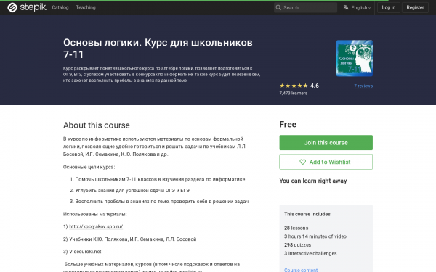The width and height of the screenshot is (436, 272).
Task: Click 'Основные цели курса:' text
Action: click(89, 167)
